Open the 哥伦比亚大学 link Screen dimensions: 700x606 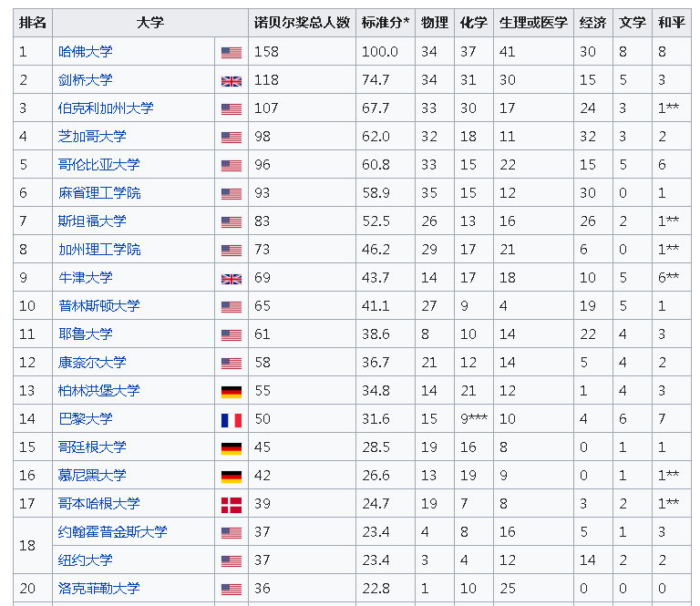(99, 165)
